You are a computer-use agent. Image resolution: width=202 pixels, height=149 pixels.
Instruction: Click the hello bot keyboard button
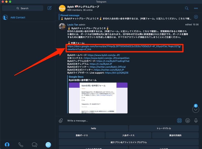[93, 128]
